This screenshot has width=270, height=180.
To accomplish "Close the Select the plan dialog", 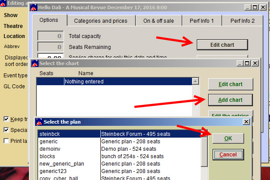I will 246,122.
